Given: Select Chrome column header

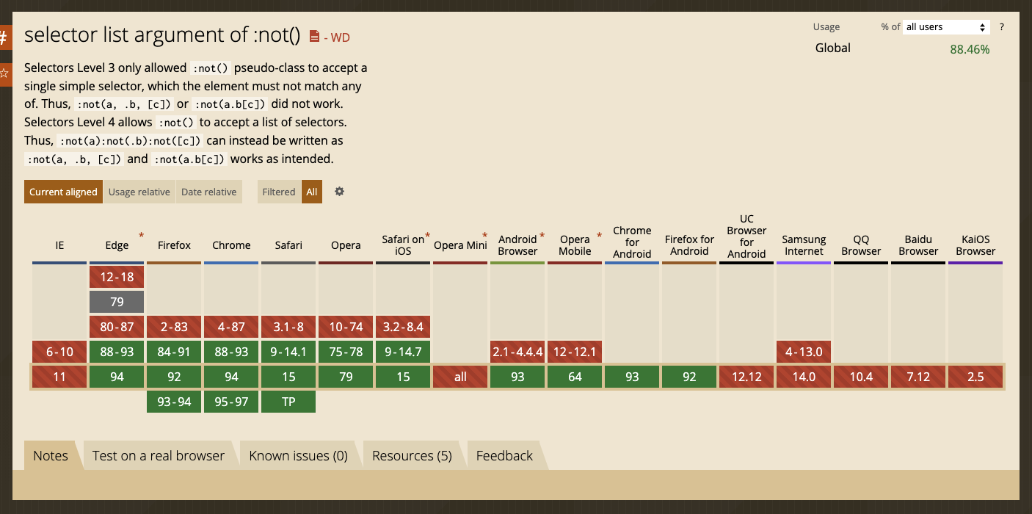Looking at the screenshot, I should [x=231, y=245].
